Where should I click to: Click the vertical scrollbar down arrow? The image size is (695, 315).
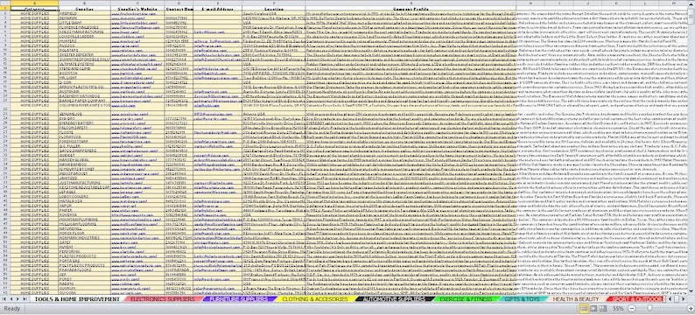691,291
